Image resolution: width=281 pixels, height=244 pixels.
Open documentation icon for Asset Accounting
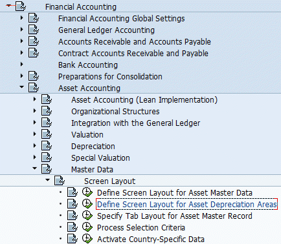pos(34,88)
